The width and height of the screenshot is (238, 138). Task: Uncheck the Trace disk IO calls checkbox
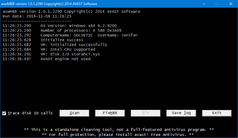tap(4, 113)
